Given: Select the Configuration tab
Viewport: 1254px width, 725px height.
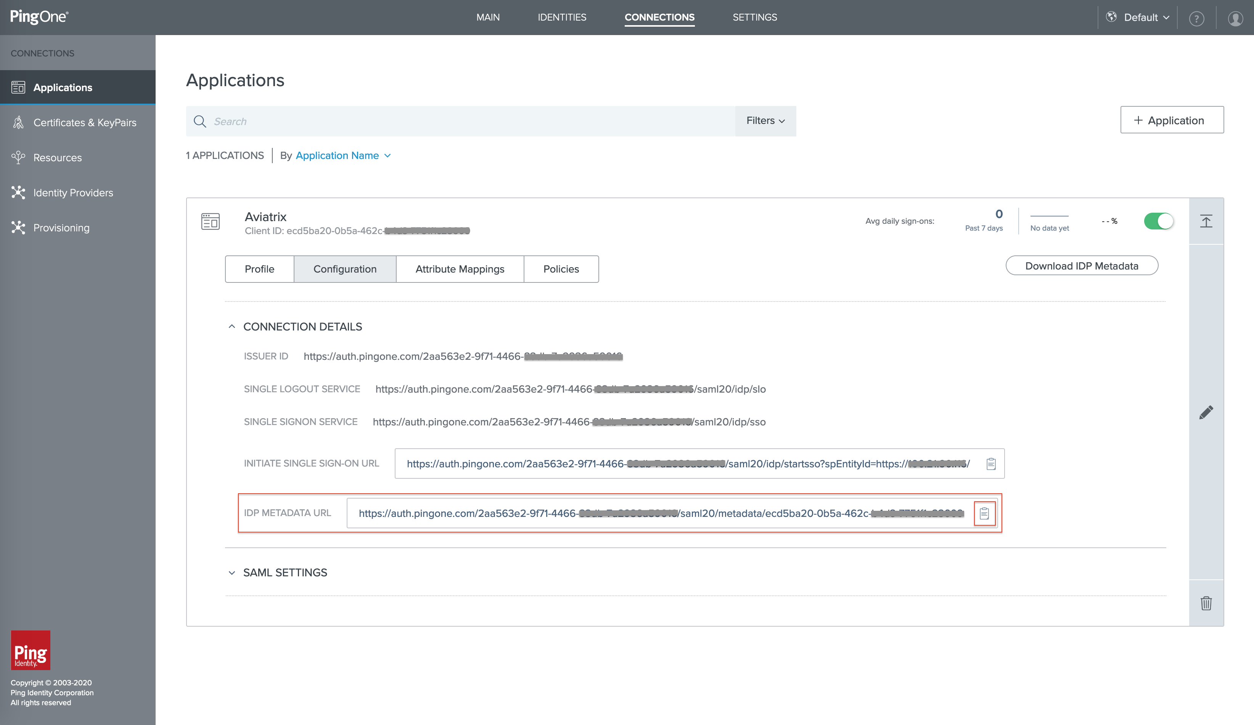Looking at the screenshot, I should click(x=345, y=269).
